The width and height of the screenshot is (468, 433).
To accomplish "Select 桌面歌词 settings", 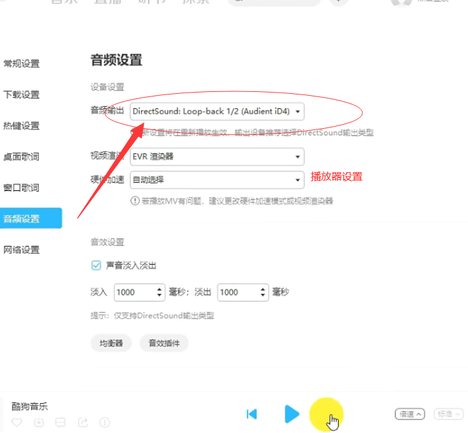I will tap(21, 157).
